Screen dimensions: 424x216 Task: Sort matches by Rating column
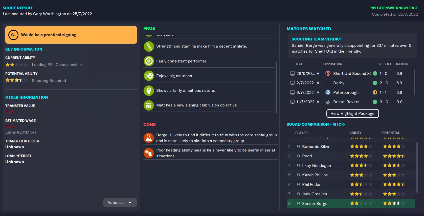pos(402,64)
